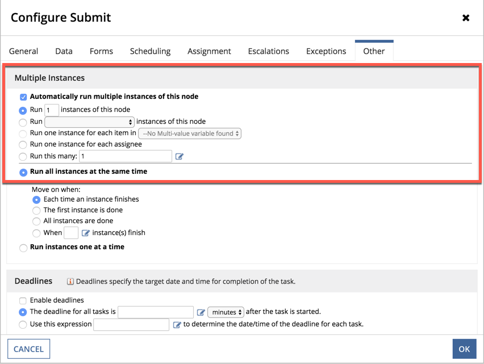Click the Multiple Instances section header
The width and height of the screenshot is (484, 364).
click(x=49, y=78)
